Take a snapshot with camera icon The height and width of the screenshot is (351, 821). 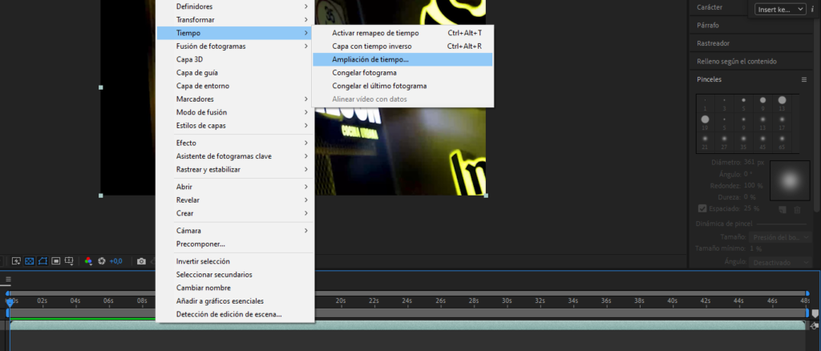tap(141, 260)
